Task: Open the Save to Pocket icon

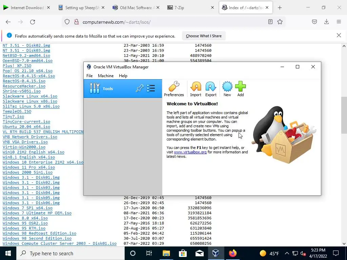Action: [x=314, y=22]
